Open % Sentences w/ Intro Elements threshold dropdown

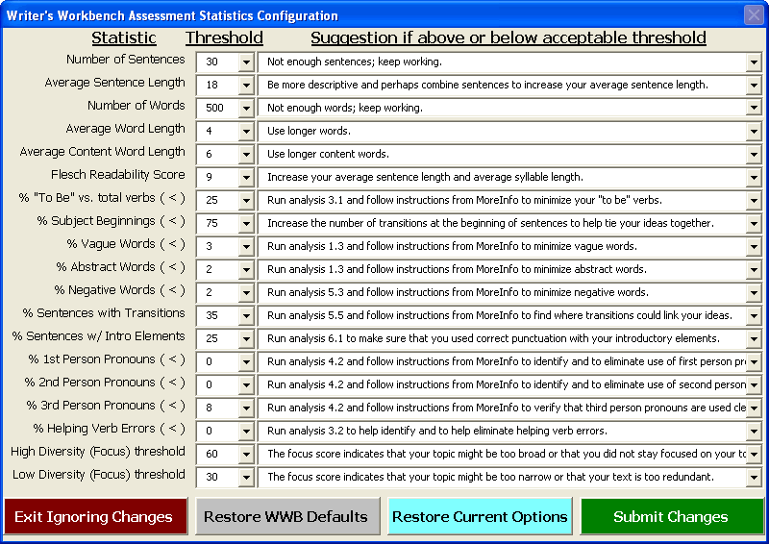tap(246, 338)
